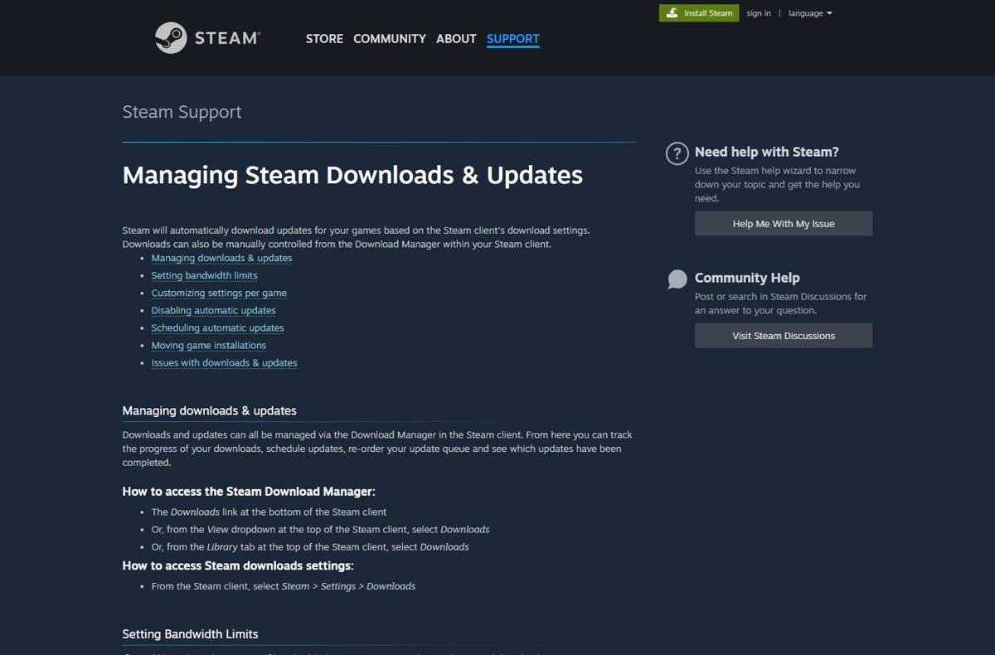This screenshot has height=655, width=995.
Task: Go to the ABOUT page
Action: 456,39
